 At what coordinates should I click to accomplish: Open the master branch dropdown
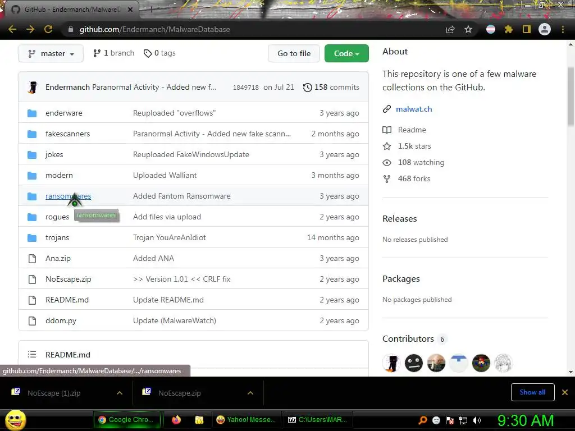tap(51, 53)
